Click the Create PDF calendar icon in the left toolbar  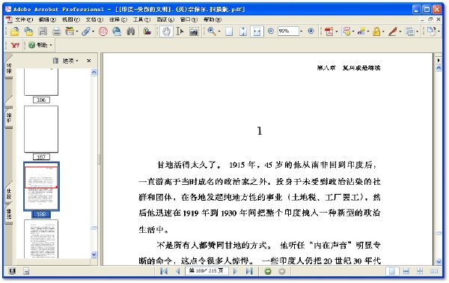coord(70,31)
